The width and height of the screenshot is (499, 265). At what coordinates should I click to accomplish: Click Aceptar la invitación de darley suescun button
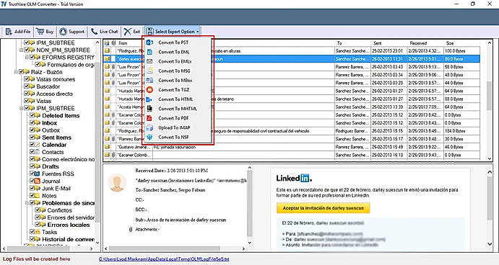tap(323, 208)
